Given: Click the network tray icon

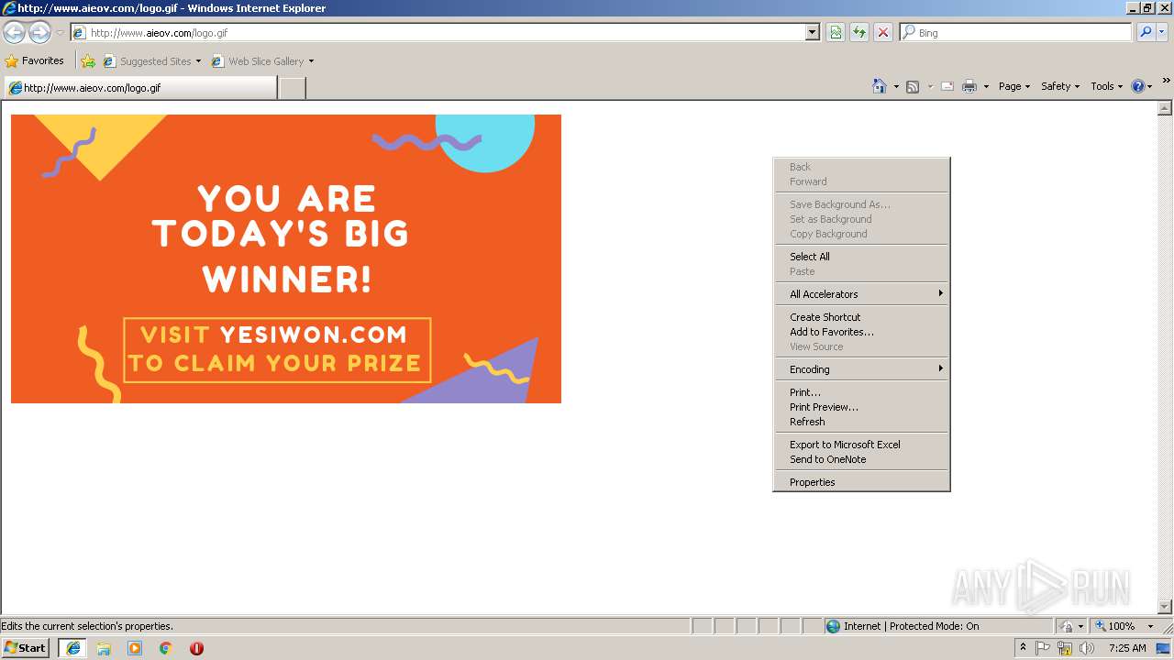Looking at the screenshot, I should click(1065, 648).
